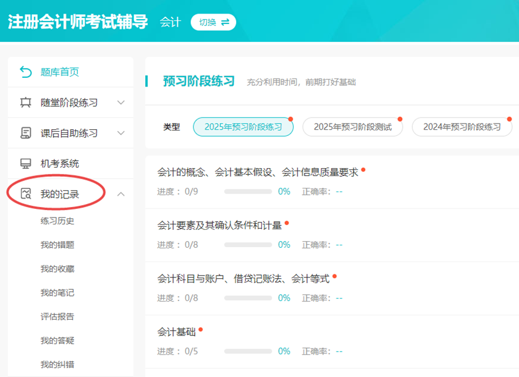This screenshot has width=519, height=377.
Task: Open 我的错题 in the sidebar
Action: pyautogui.click(x=57, y=245)
